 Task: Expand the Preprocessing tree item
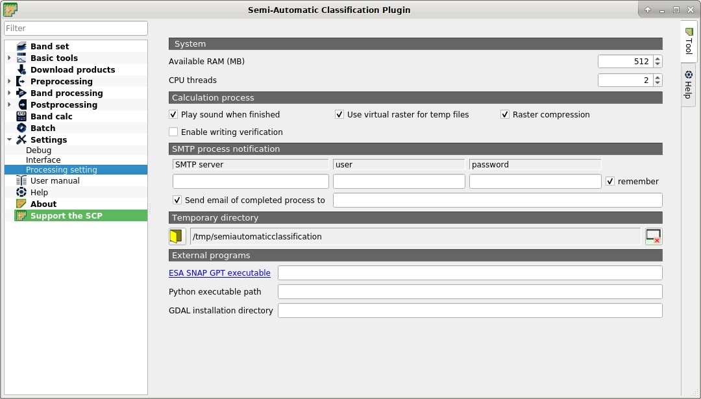(x=8, y=81)
